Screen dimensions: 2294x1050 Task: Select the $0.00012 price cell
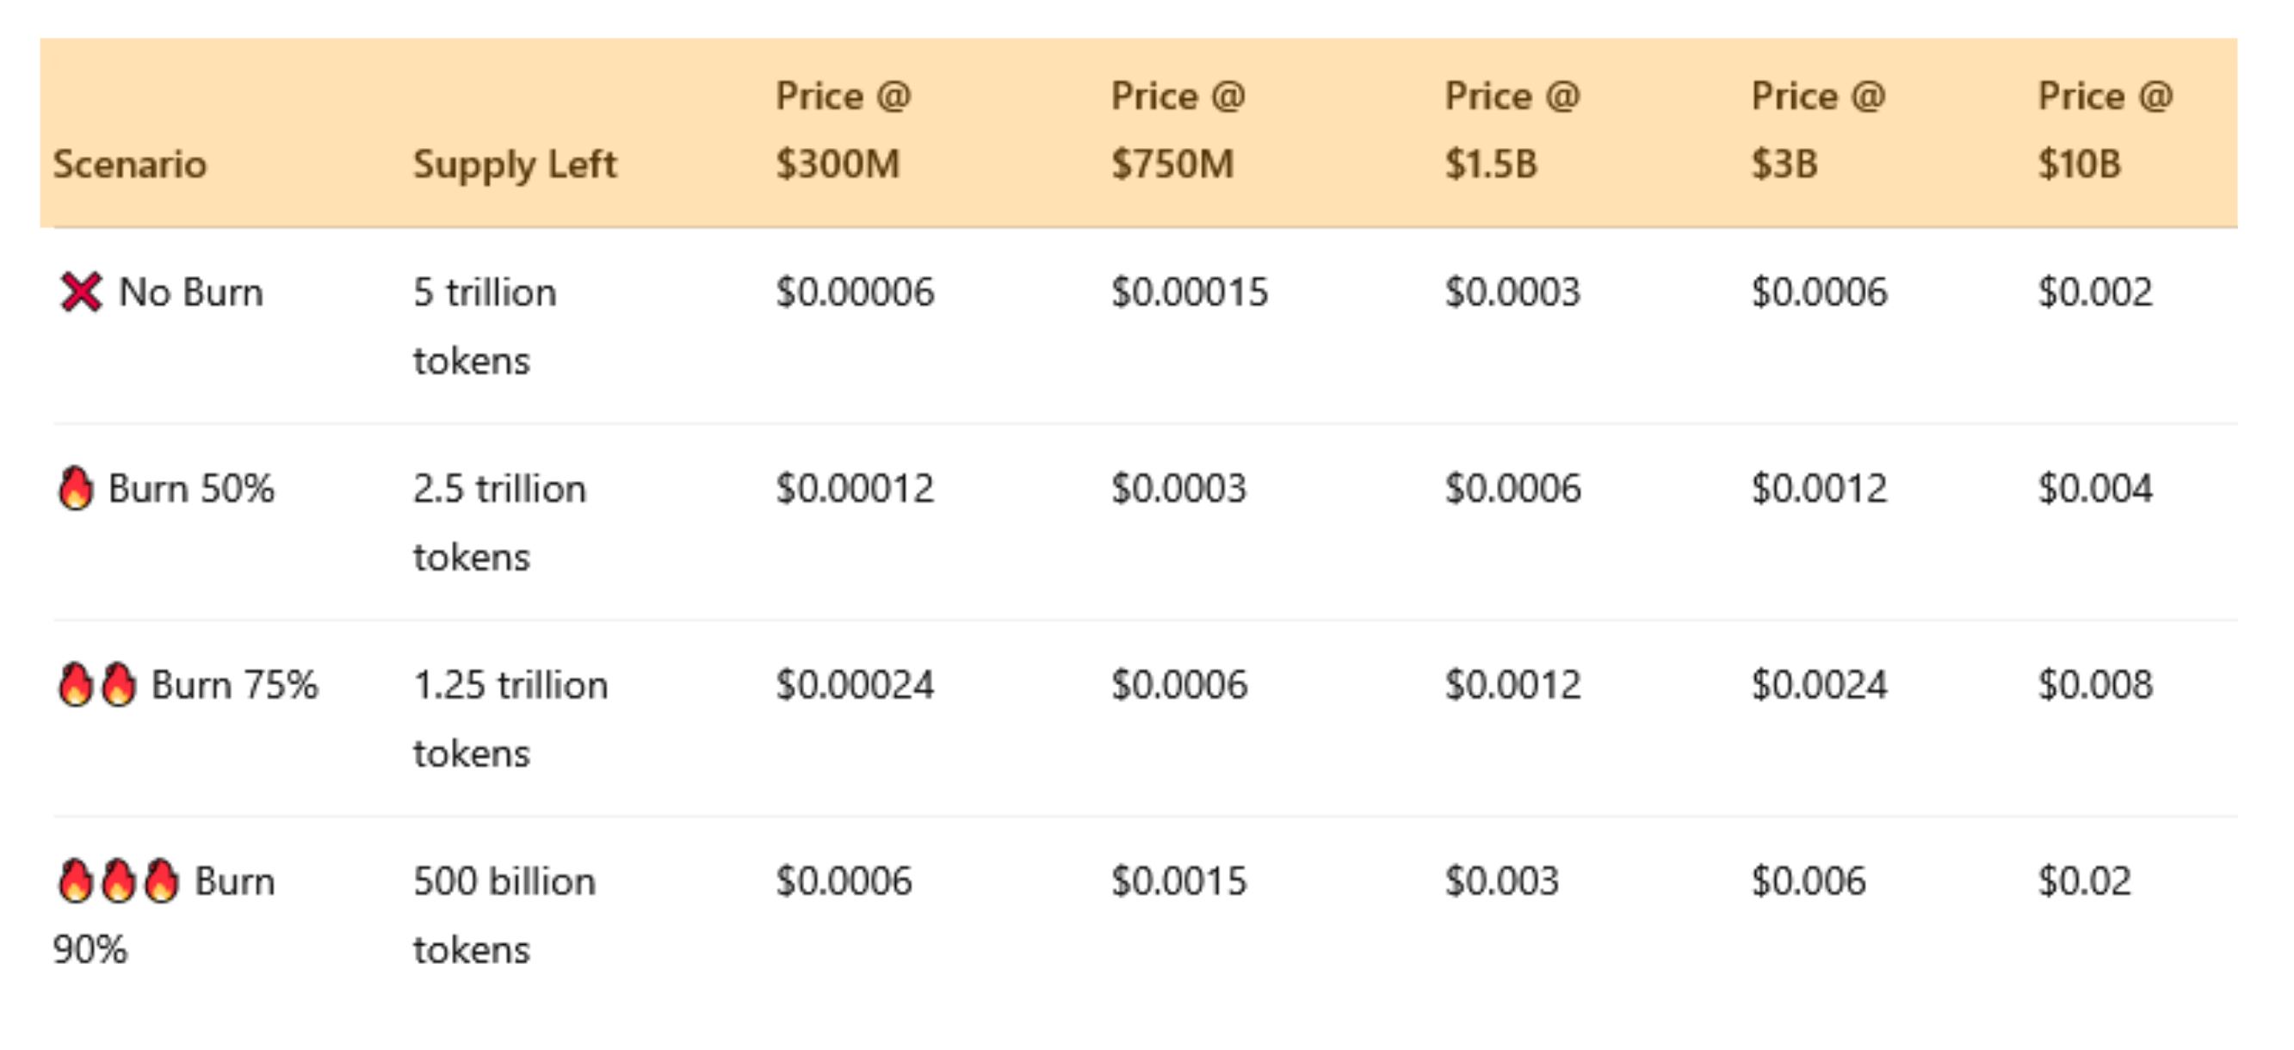(x=855, y=488)
